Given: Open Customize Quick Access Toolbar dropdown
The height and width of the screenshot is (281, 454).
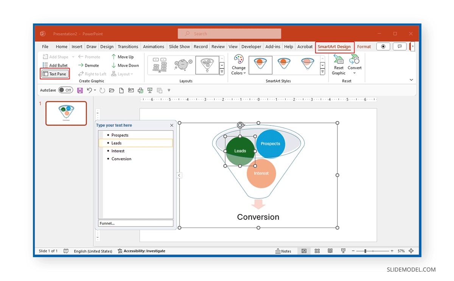Looking at the screenshot, I should 169,90.
